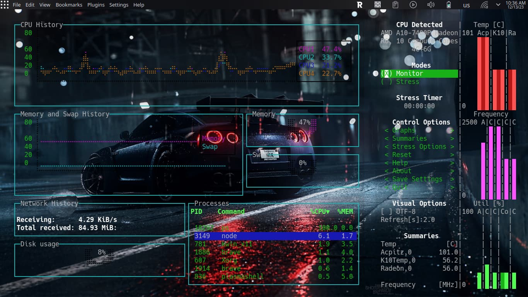Image resolution: width=528 pixels, height=297 pixels.
Task: Open the Edit menu
Action: pyautogui.click(x=30, y=5)
